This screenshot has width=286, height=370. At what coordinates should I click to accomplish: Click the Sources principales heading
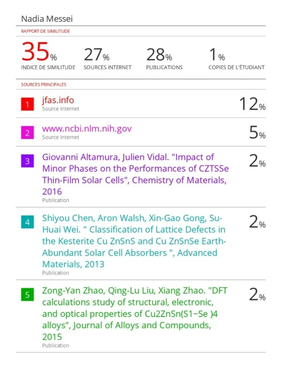(x=43, y=85)
